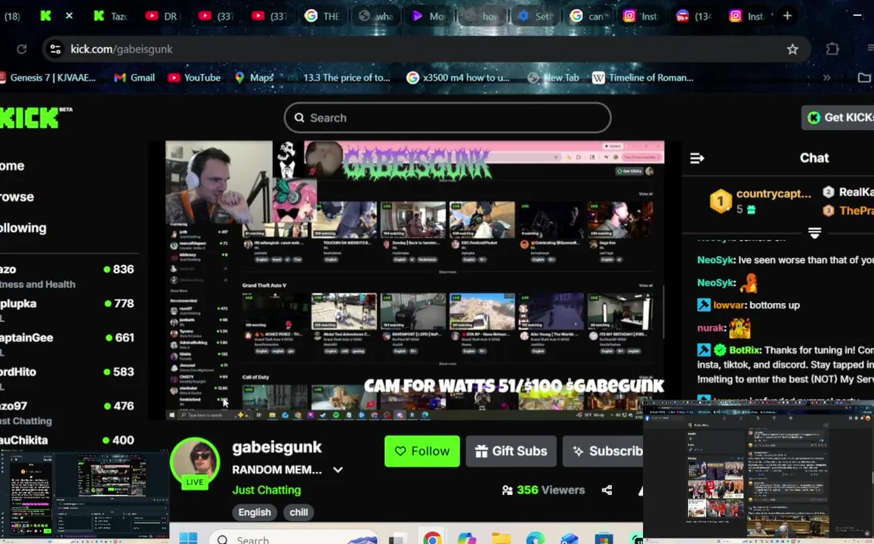Open the Gmail bookmark

tap(134, 78)
